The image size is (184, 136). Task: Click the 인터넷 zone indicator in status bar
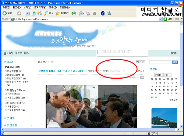153,133
